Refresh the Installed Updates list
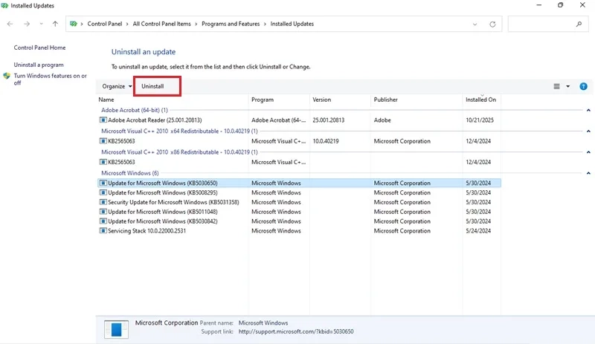 [492, 25]
